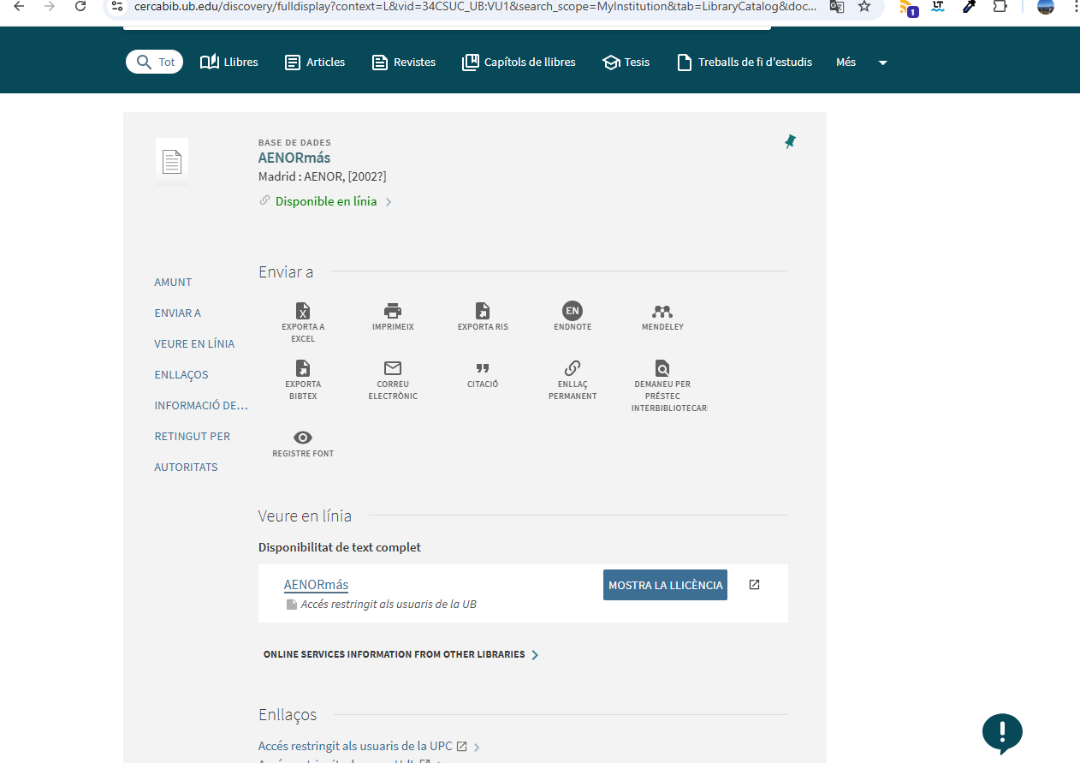This screenshot has height=763, width=1080.
Task: Click the Imprimeix printer icon
Action: (393, 312)
